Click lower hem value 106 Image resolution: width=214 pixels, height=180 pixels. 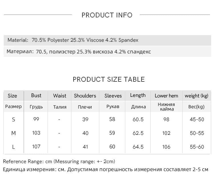(166, 147)
